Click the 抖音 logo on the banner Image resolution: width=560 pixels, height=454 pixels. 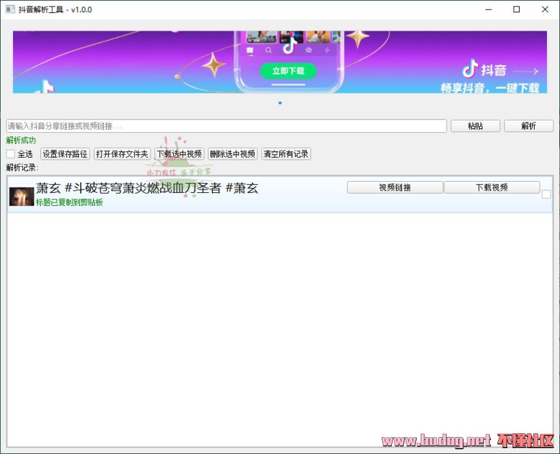pyautogui.click(x=484, y=70)
